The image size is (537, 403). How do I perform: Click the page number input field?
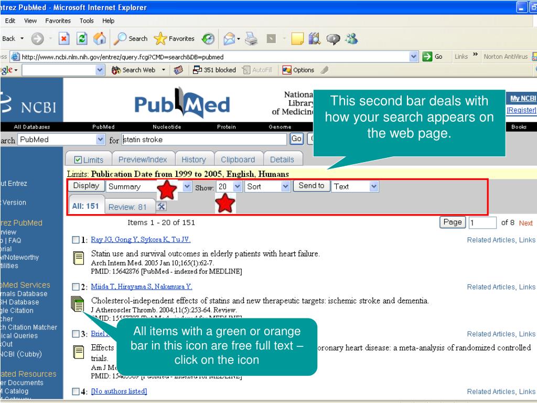click(x=482, y=222)
